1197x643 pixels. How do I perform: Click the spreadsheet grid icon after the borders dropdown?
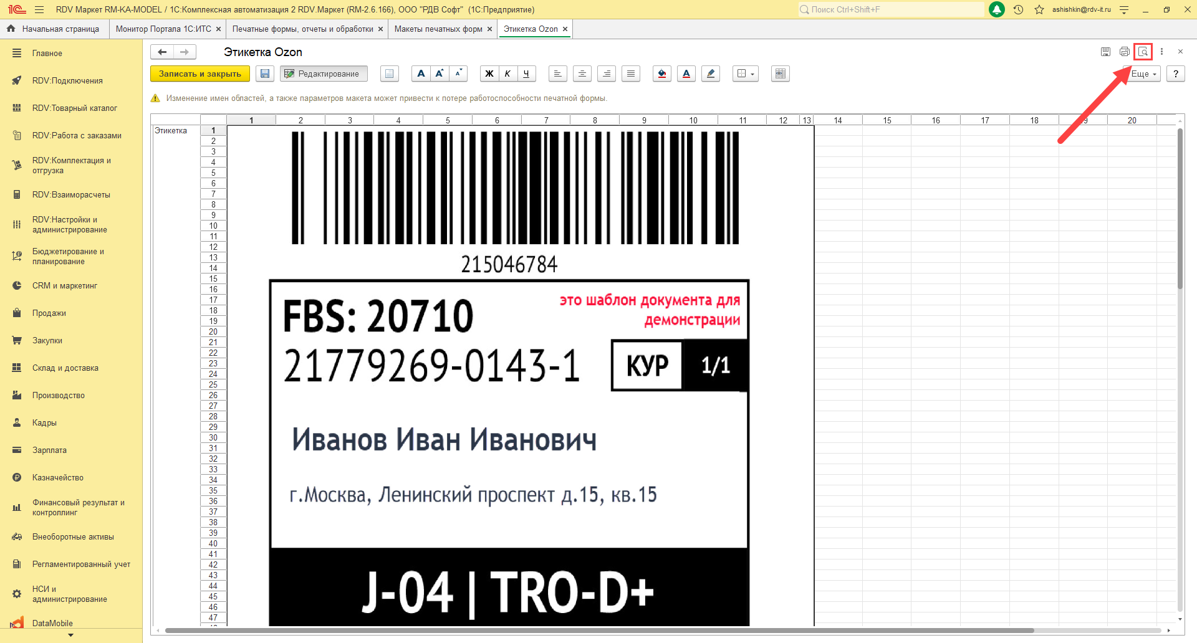(x=780, y=74)
